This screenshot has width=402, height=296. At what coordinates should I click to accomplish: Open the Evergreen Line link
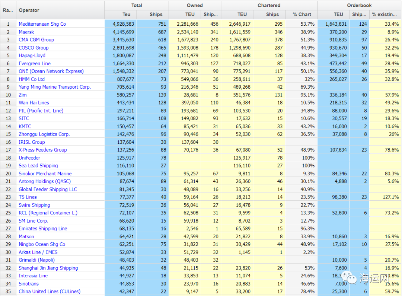click(x=35, y=63)
